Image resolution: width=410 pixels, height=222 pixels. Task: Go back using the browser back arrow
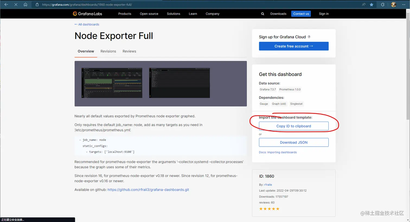click(6, 5)
